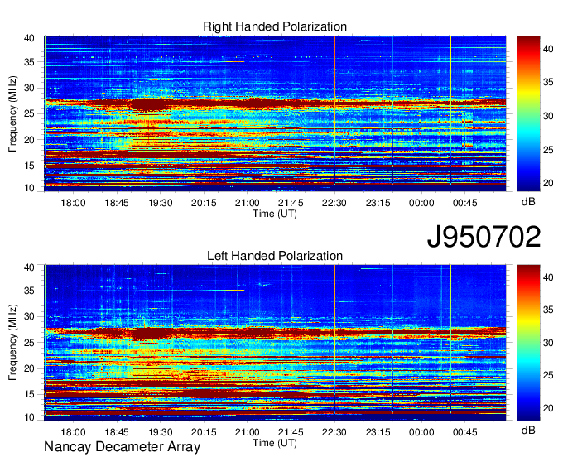Click the 00:45 time tick of the Right Handed plot
This screenshot has width=563, height=457.
click(465, 203)
